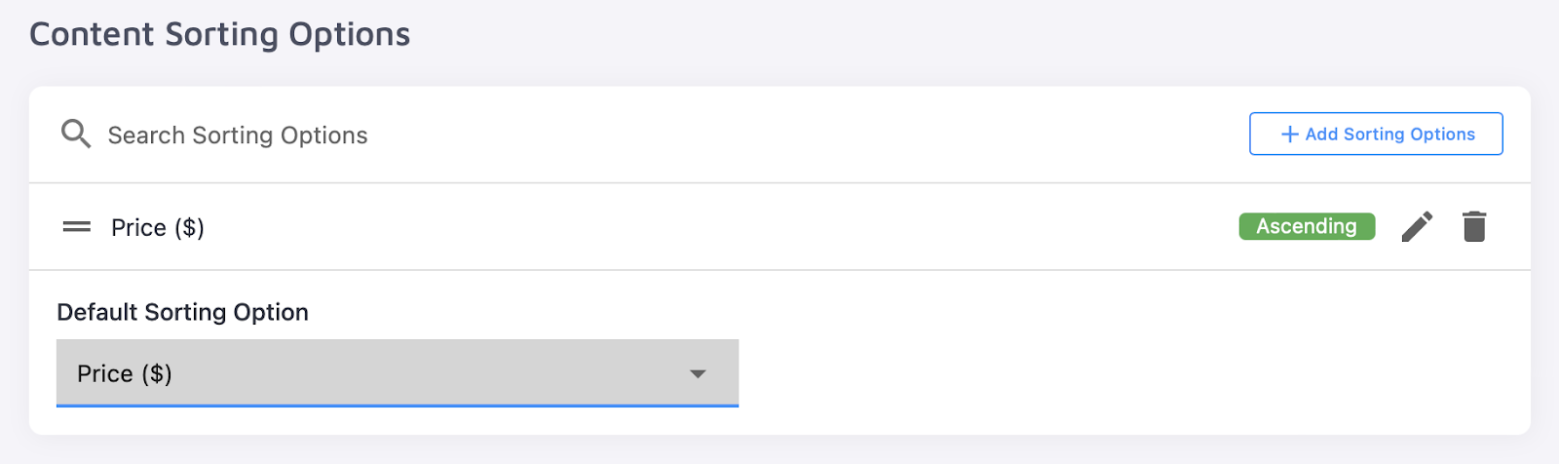Screen dimensions: 1559x464
Task: Click the blue underline of the dropdown
Action: [x=397, y=405]
